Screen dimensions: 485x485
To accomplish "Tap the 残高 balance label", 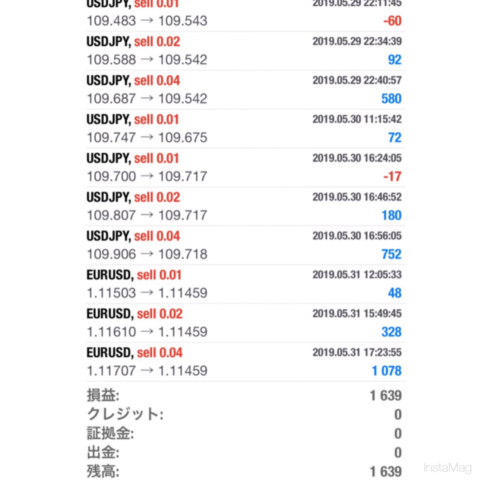I will point(103,471).
